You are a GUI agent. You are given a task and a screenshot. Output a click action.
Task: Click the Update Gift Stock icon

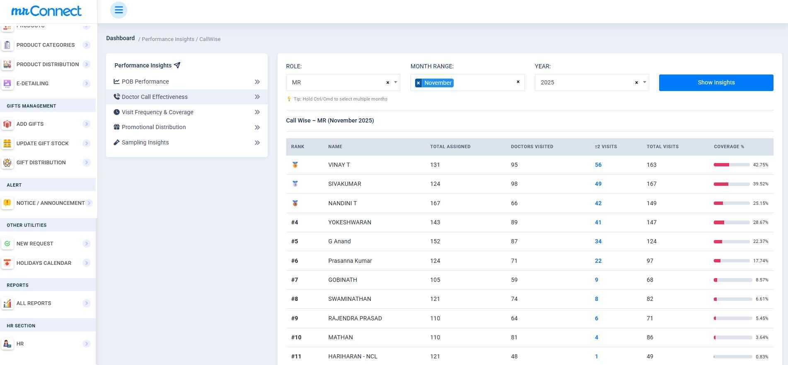coord(7,144)
